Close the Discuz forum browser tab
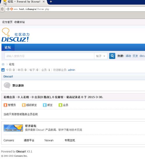The width and height of the screenshot is (145, 163). point(43,1)
